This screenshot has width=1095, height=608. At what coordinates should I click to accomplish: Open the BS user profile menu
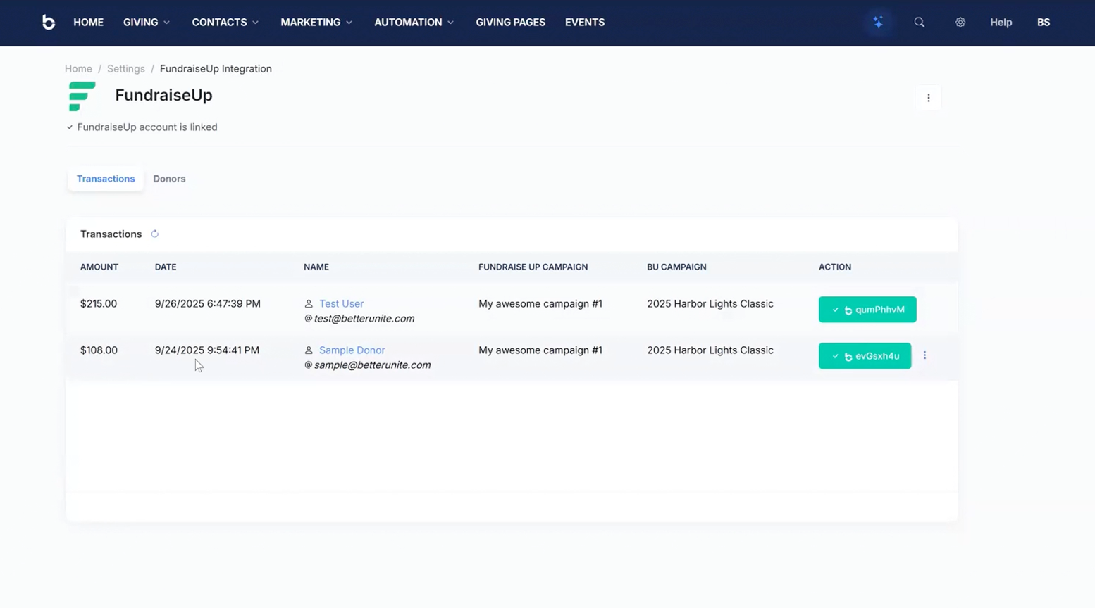(x=1044, y=23)
